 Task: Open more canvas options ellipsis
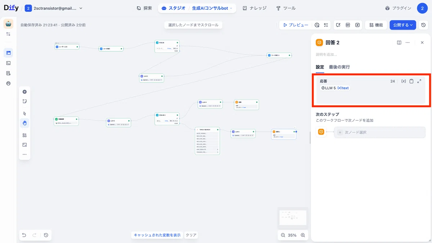24,155
